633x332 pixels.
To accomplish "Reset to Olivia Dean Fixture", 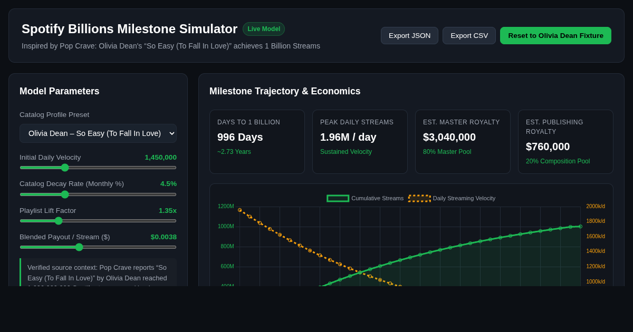I will tap(555, 35).
